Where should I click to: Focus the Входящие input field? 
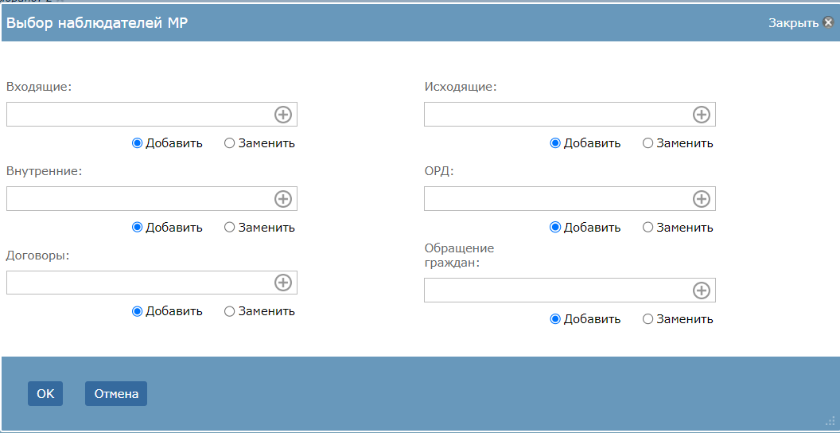tap(152, 115)
